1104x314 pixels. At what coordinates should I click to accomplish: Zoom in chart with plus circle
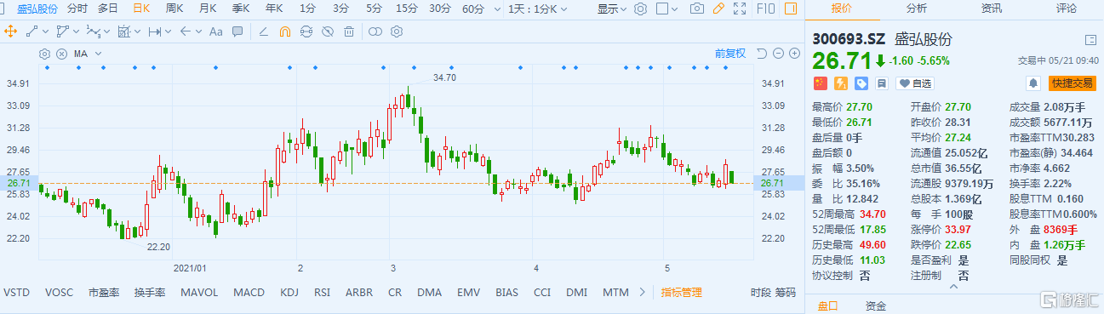[794, 53]
